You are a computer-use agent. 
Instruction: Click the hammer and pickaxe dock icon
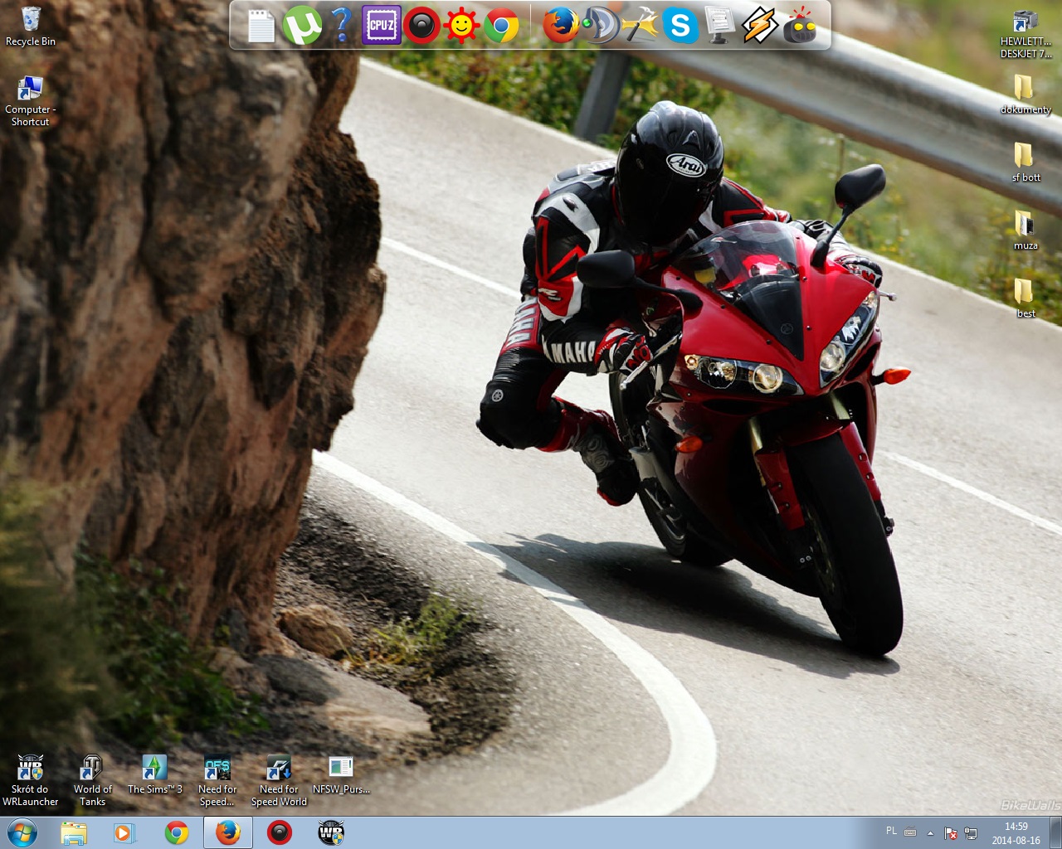click(x=640, y=26)
